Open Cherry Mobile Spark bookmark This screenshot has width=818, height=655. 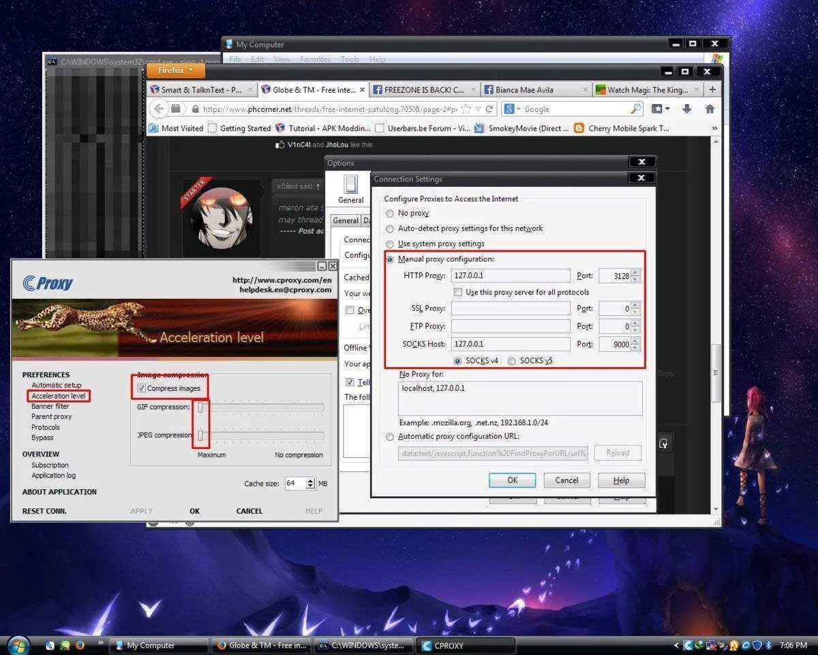[x=622, y=128]
